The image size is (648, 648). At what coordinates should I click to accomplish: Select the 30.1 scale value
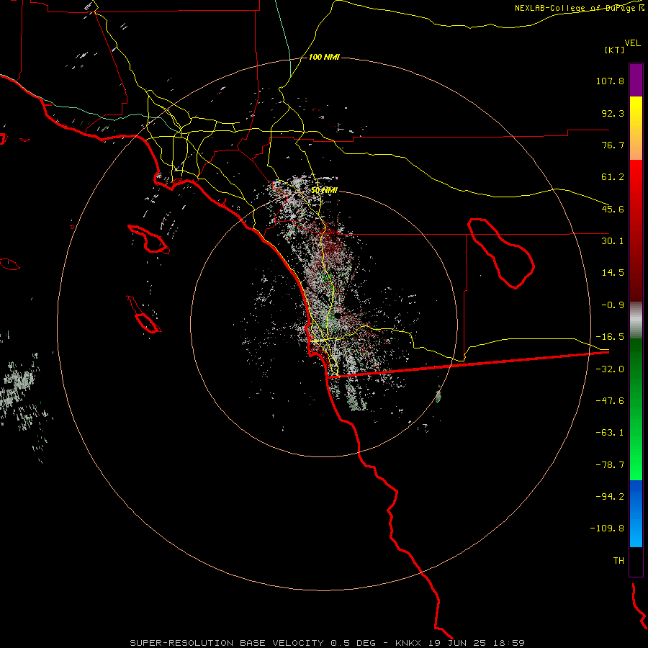point(613,241)
